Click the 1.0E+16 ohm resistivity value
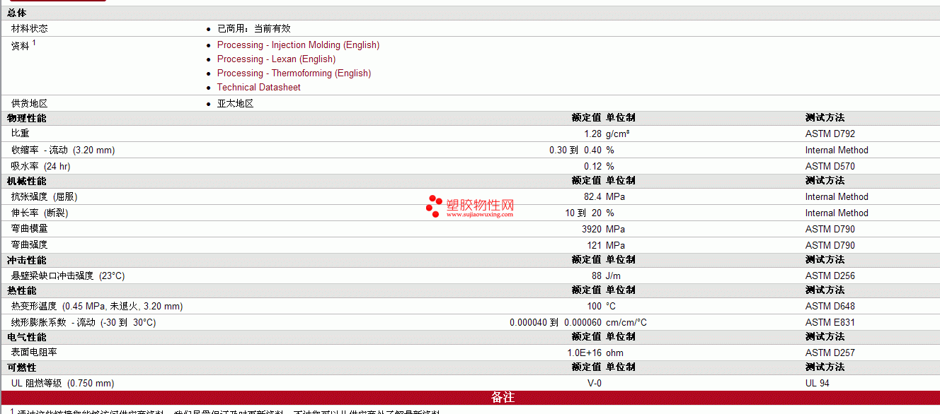940x414 pixels. point(595,353)
